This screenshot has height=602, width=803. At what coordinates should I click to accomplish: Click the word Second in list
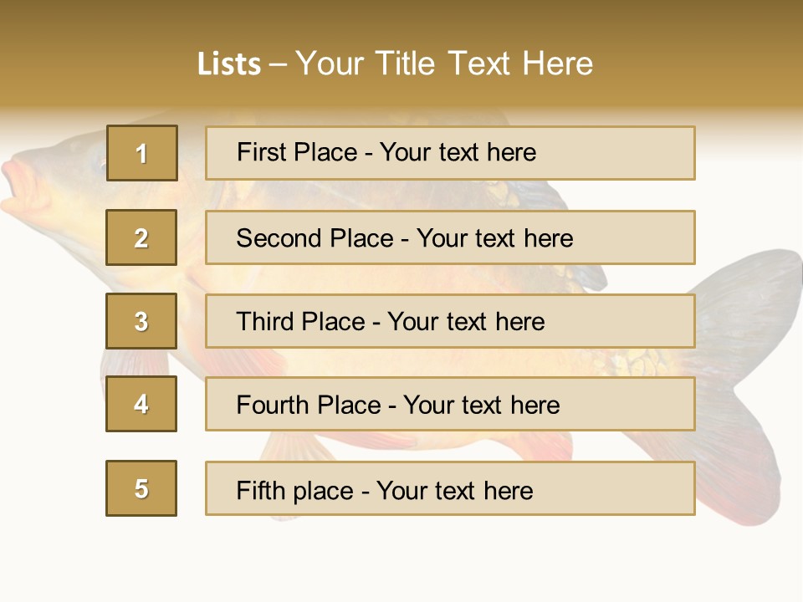[278, 238]
